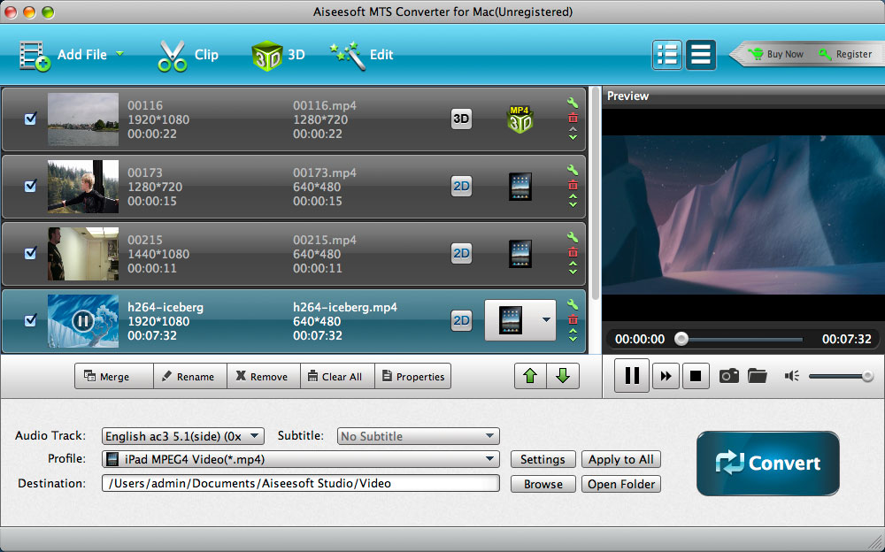Delete the 00116 file with trash icon
This screenshot has width=885, height=552.
click(x=573, y=118)
